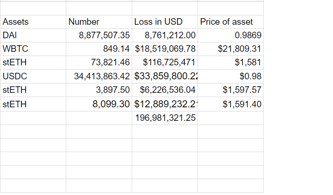
Task: Click the Number column header cell
Action: point(84,22)
